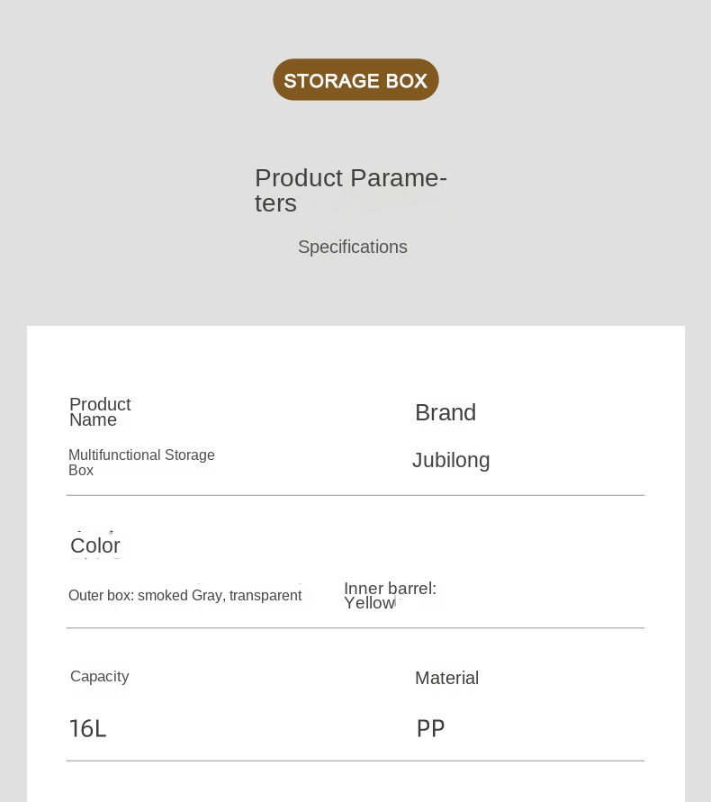Screen dimensions: 711x802
Task: Select the PP material value
Action: (x=430, y=728)
